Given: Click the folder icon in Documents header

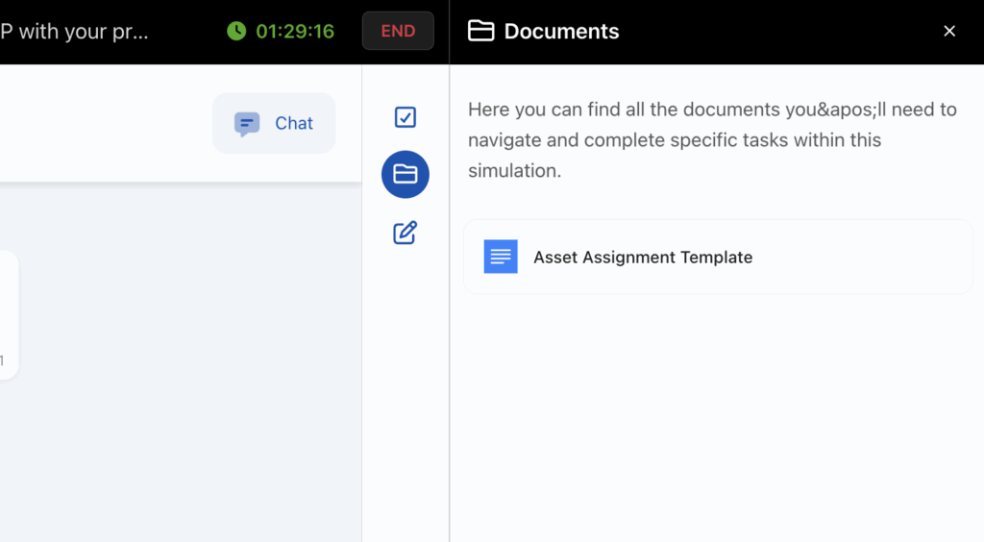Looking at the screenshot, I should tap(480, 31).
